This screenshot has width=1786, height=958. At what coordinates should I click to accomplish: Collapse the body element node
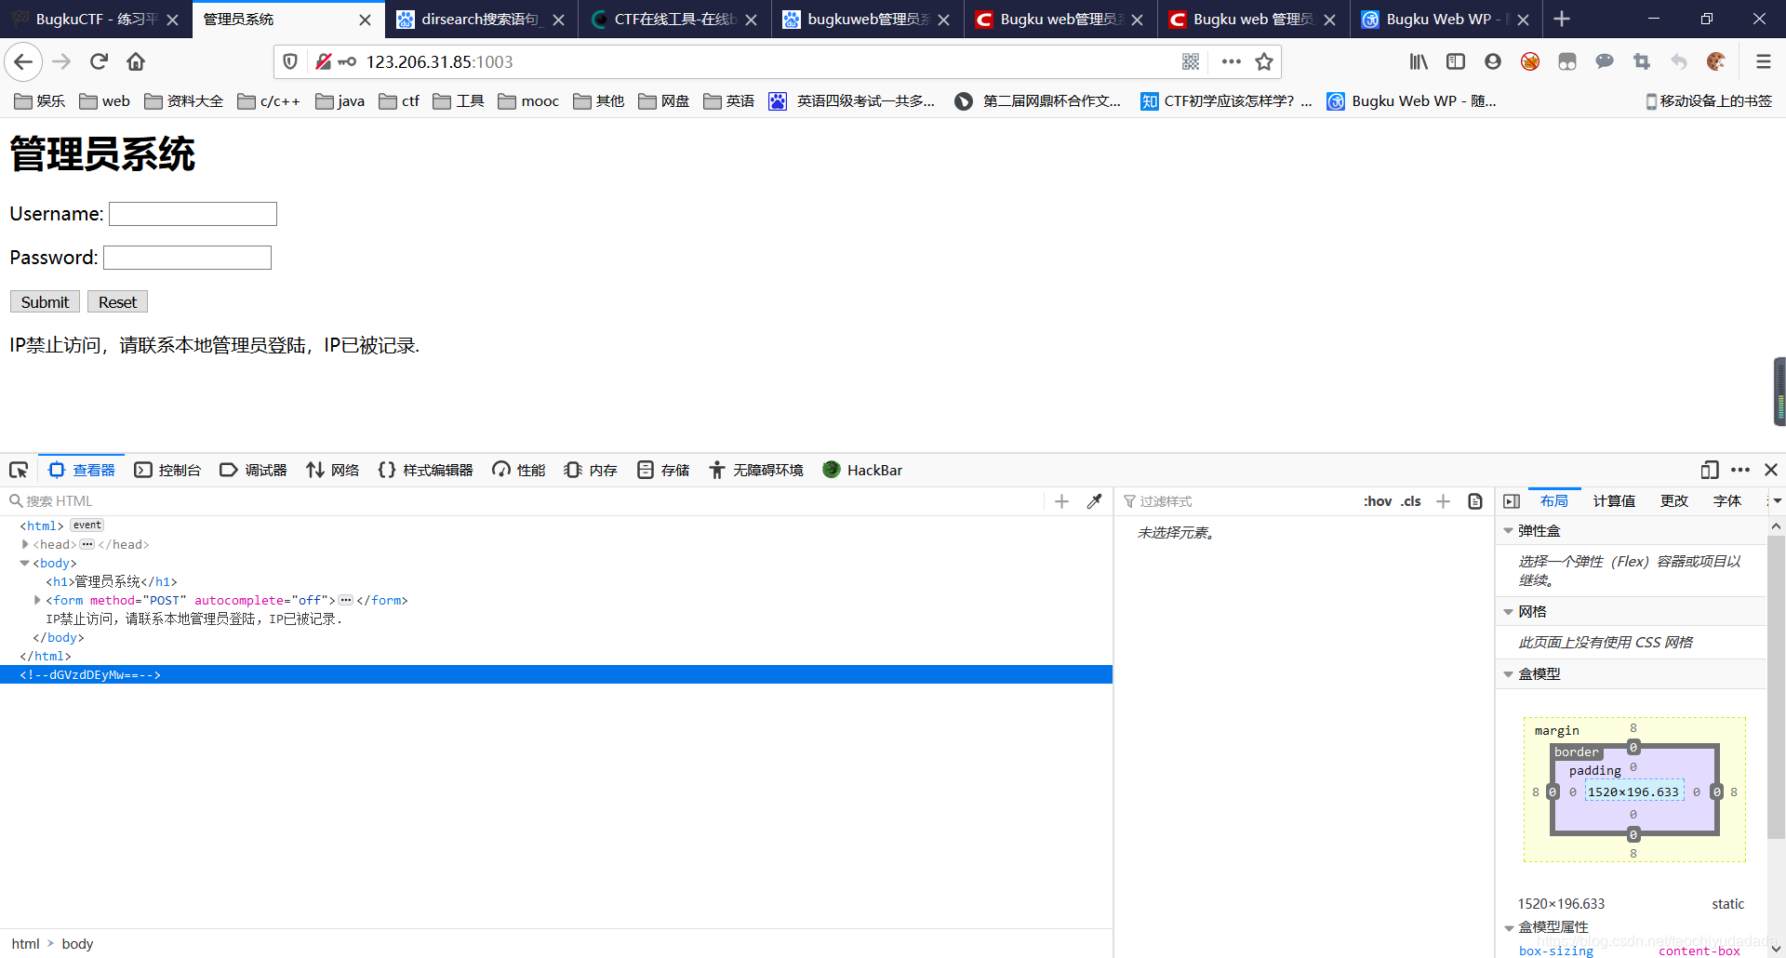(x=25, y=563)
